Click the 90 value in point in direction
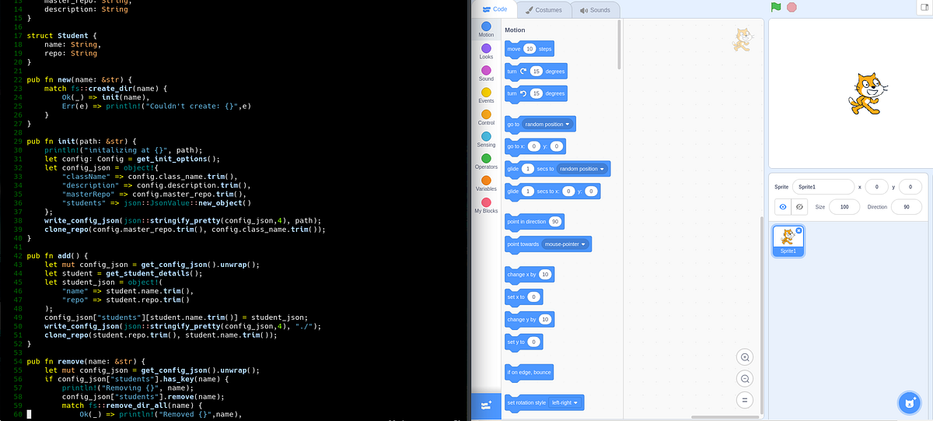The image size is (933, 421). coord(554,222)
